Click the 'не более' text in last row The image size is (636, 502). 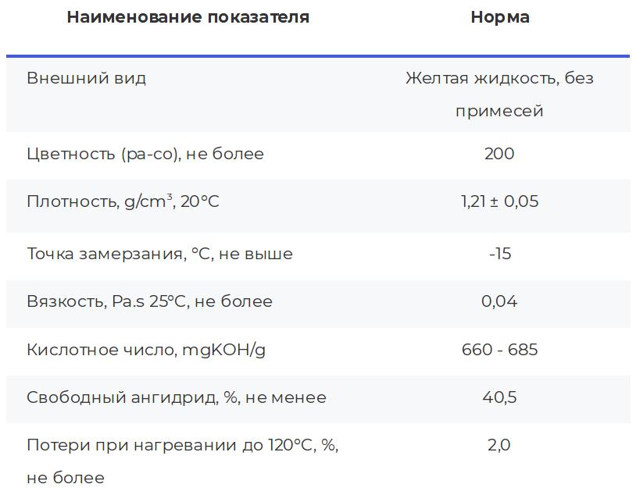click(x=66, y=478)
